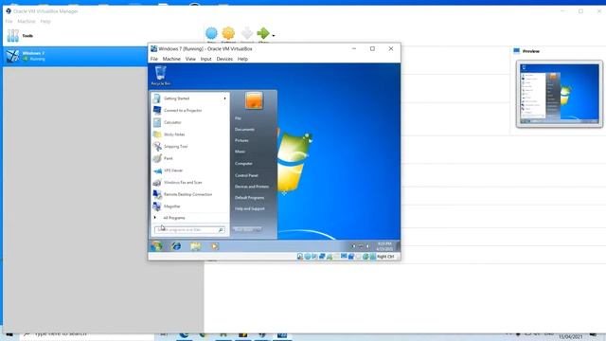This screenshot has height=341, width=606.
Task: Click the Action Center flag in guest tray
Action: click(353, 246)
